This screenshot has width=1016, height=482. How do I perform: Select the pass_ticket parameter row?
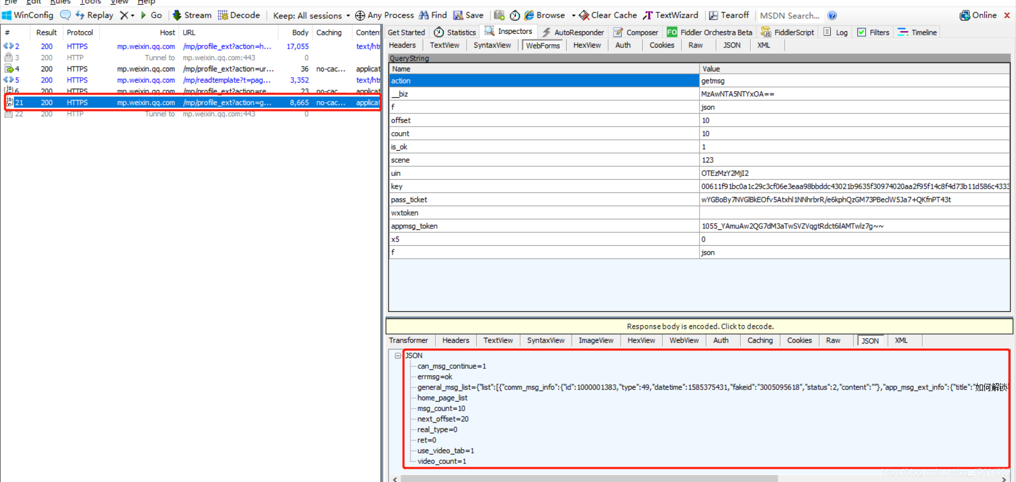point(699,199)
